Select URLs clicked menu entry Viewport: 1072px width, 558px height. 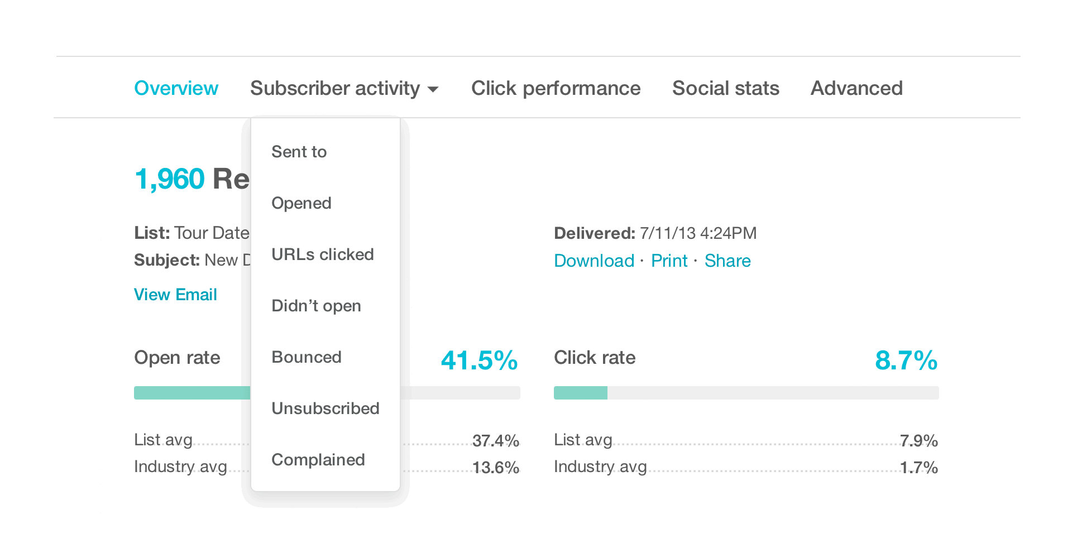(323, 254)
